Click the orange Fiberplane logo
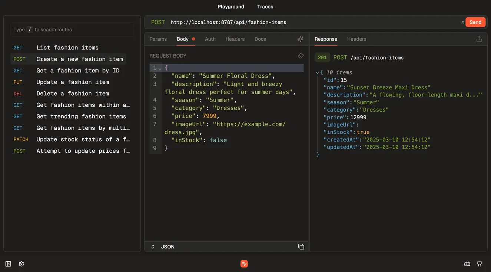Screen dimensions: 491x272 click(243, 263)
